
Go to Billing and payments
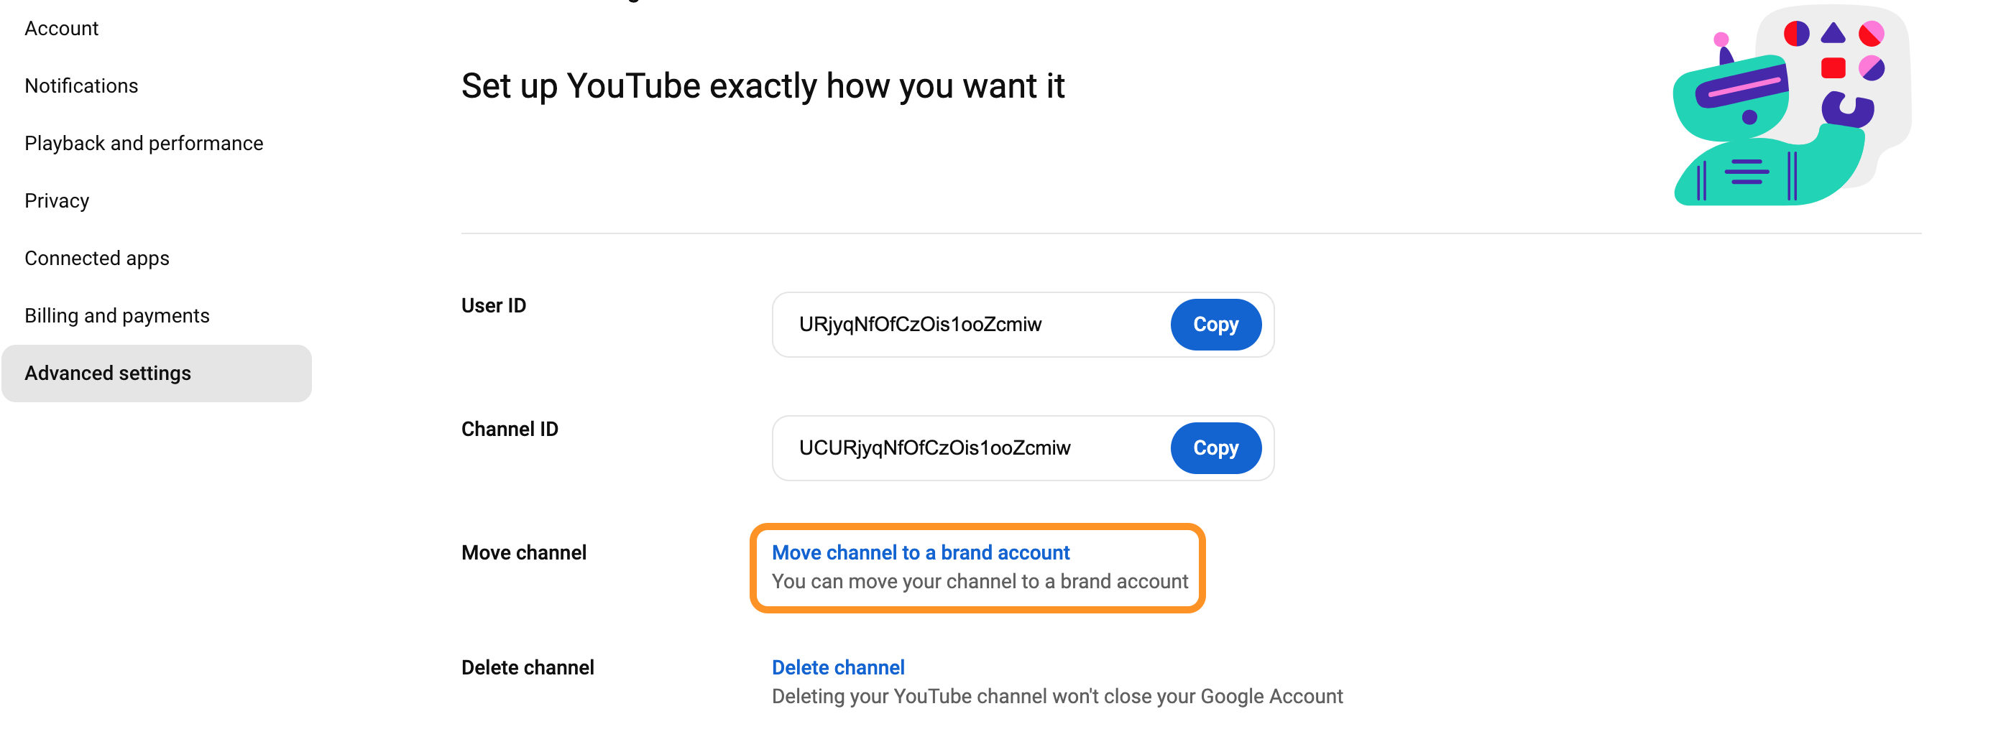(117, 316)
